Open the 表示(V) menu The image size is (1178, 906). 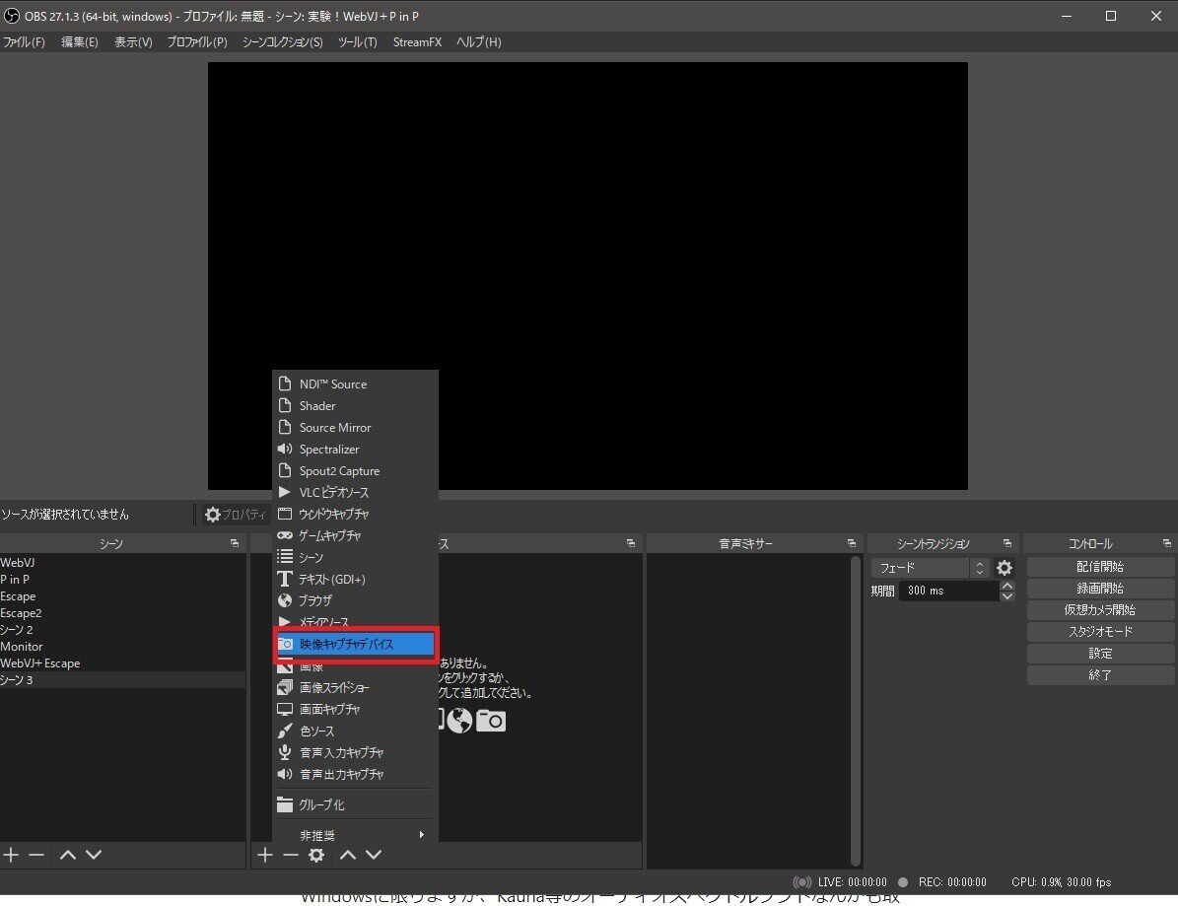(x=133, y=42)
